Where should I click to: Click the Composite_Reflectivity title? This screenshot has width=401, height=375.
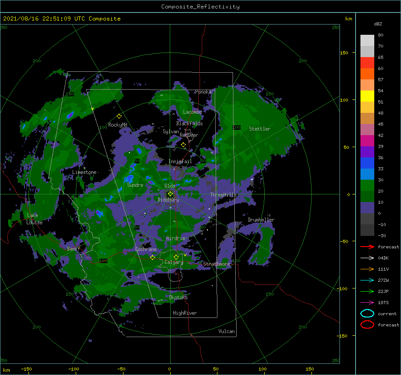click(x=200, y=7)
